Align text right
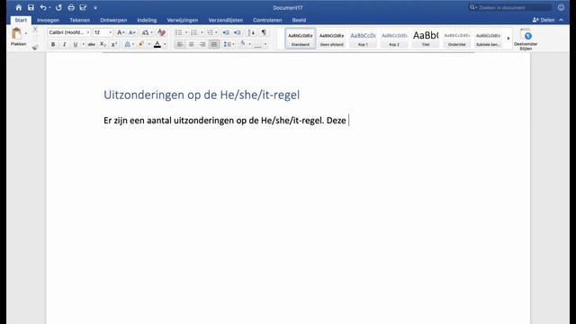 point(202,44)
